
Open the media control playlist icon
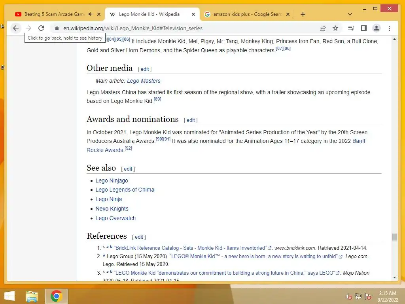[x=351, y=28]
